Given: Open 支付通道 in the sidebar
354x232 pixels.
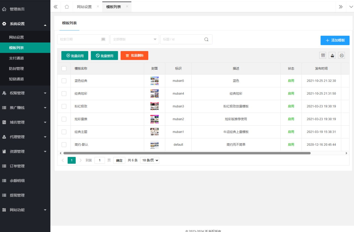Looking at the screenshot, I should point(16,58).
